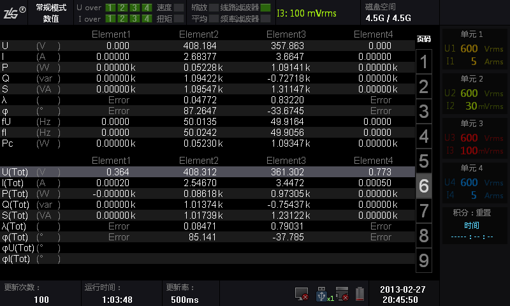Toggle U over indicator 4
Image resolution: width=510 pixels, height=306 pixels.
[x=147, y=8]
